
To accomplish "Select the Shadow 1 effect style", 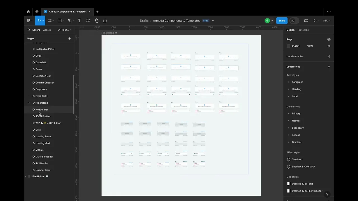I will 297,159.
